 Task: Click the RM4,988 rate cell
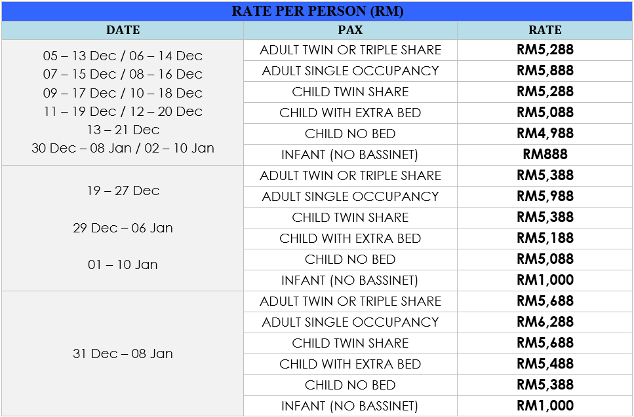[545, 134]
